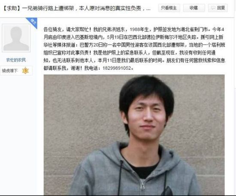
Task: Click the blue 楼主 corner ribbon badge
Action: point(33,22)
